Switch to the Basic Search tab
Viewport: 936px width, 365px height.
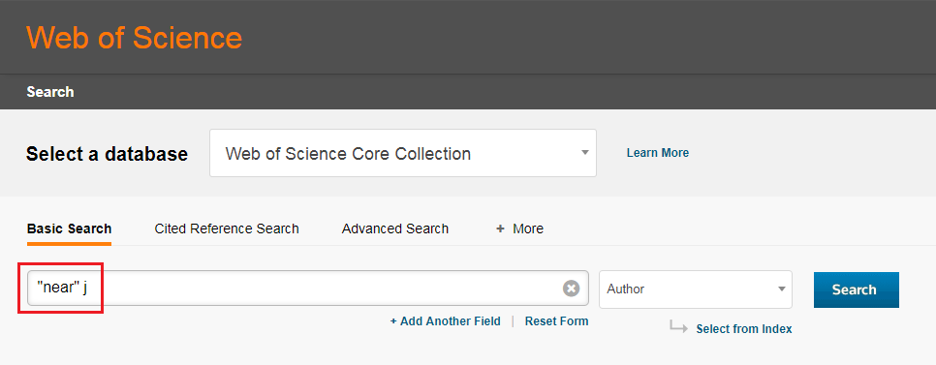pyautogui.click(x=69, y=229)
